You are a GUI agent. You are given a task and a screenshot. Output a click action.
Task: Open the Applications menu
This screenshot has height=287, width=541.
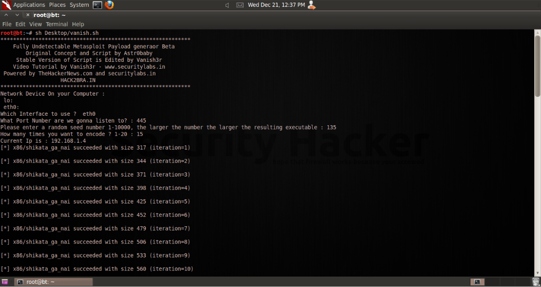coord(29,5)
